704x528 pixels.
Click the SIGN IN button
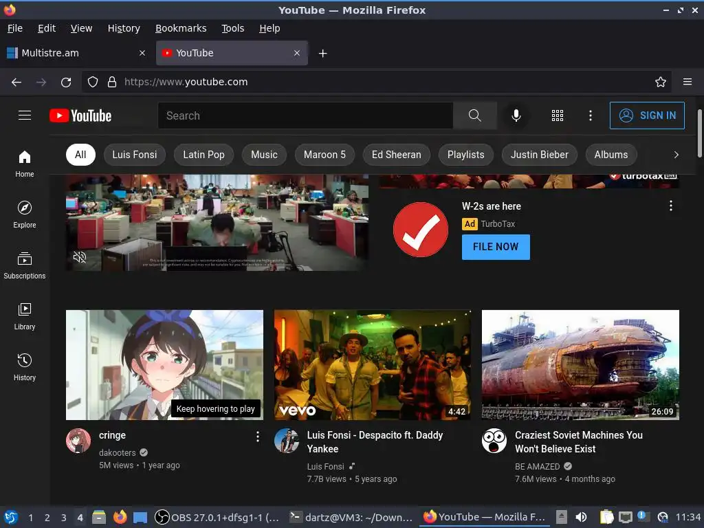click(x=647, y=115)
